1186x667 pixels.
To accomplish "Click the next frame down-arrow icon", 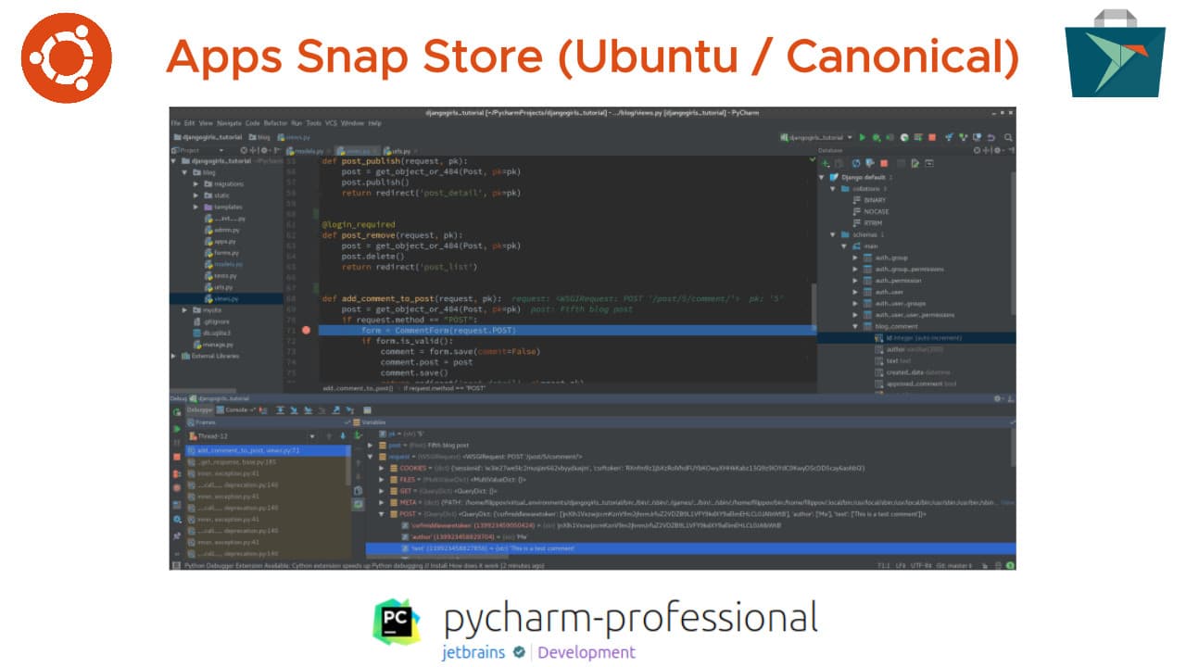I will tap(343, 435).
